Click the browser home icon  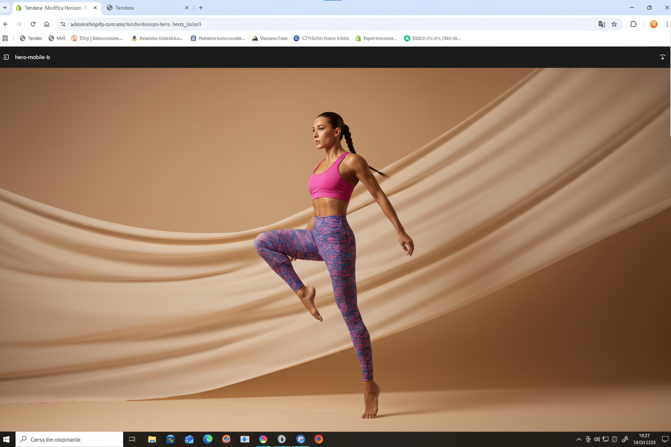click(46, 24)
